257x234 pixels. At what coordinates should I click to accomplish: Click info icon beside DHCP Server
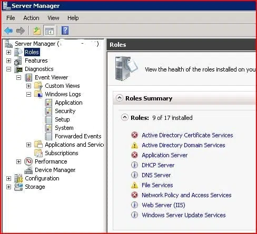point(134,165)
